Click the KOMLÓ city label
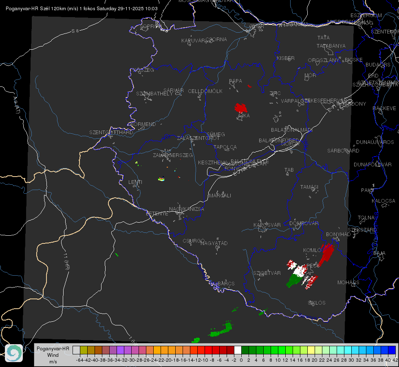 click(312, 250)
